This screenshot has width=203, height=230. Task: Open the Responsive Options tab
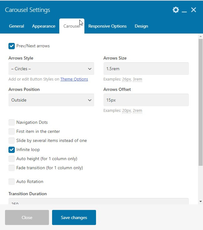pos(107,26)
